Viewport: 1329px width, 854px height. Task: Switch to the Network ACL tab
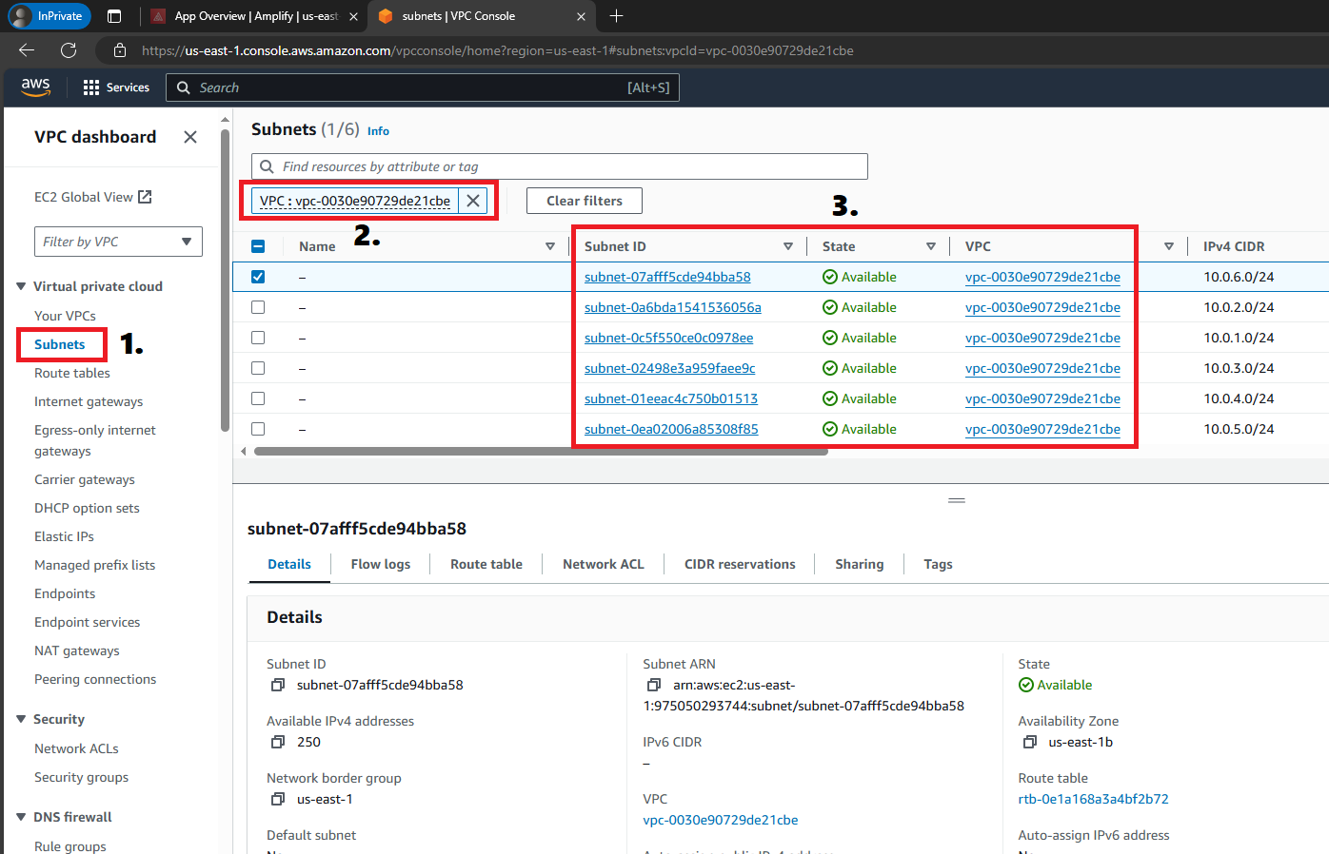[604, 564]
